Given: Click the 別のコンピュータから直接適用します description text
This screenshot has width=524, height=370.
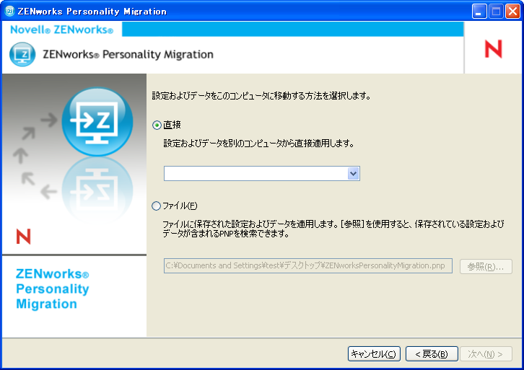Looking at the screenshot, I should point(258,144).
